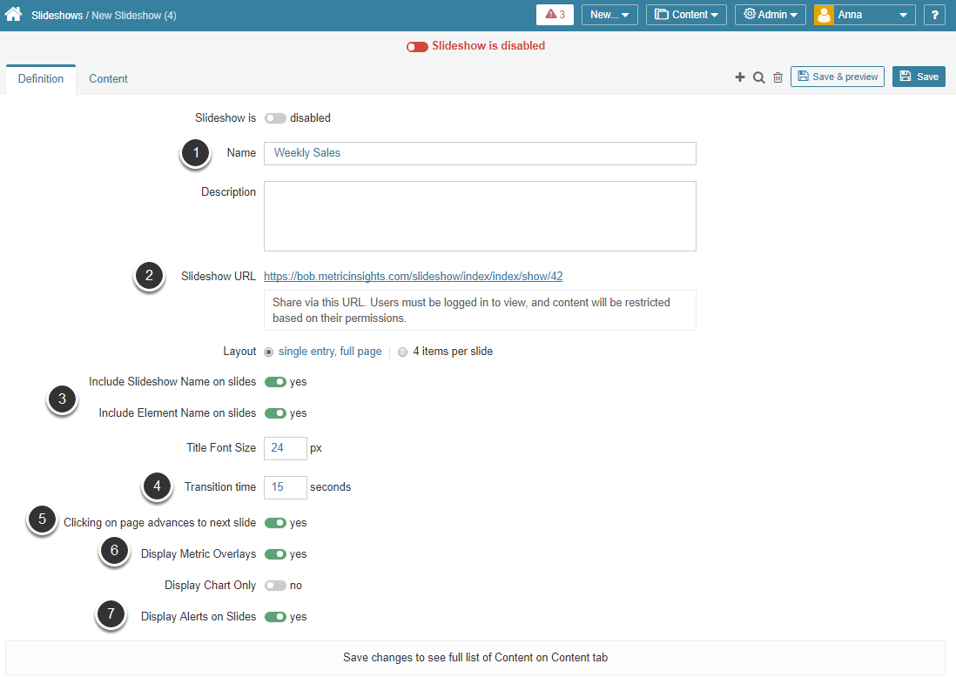Click red disabled indicator in banner

417,47
